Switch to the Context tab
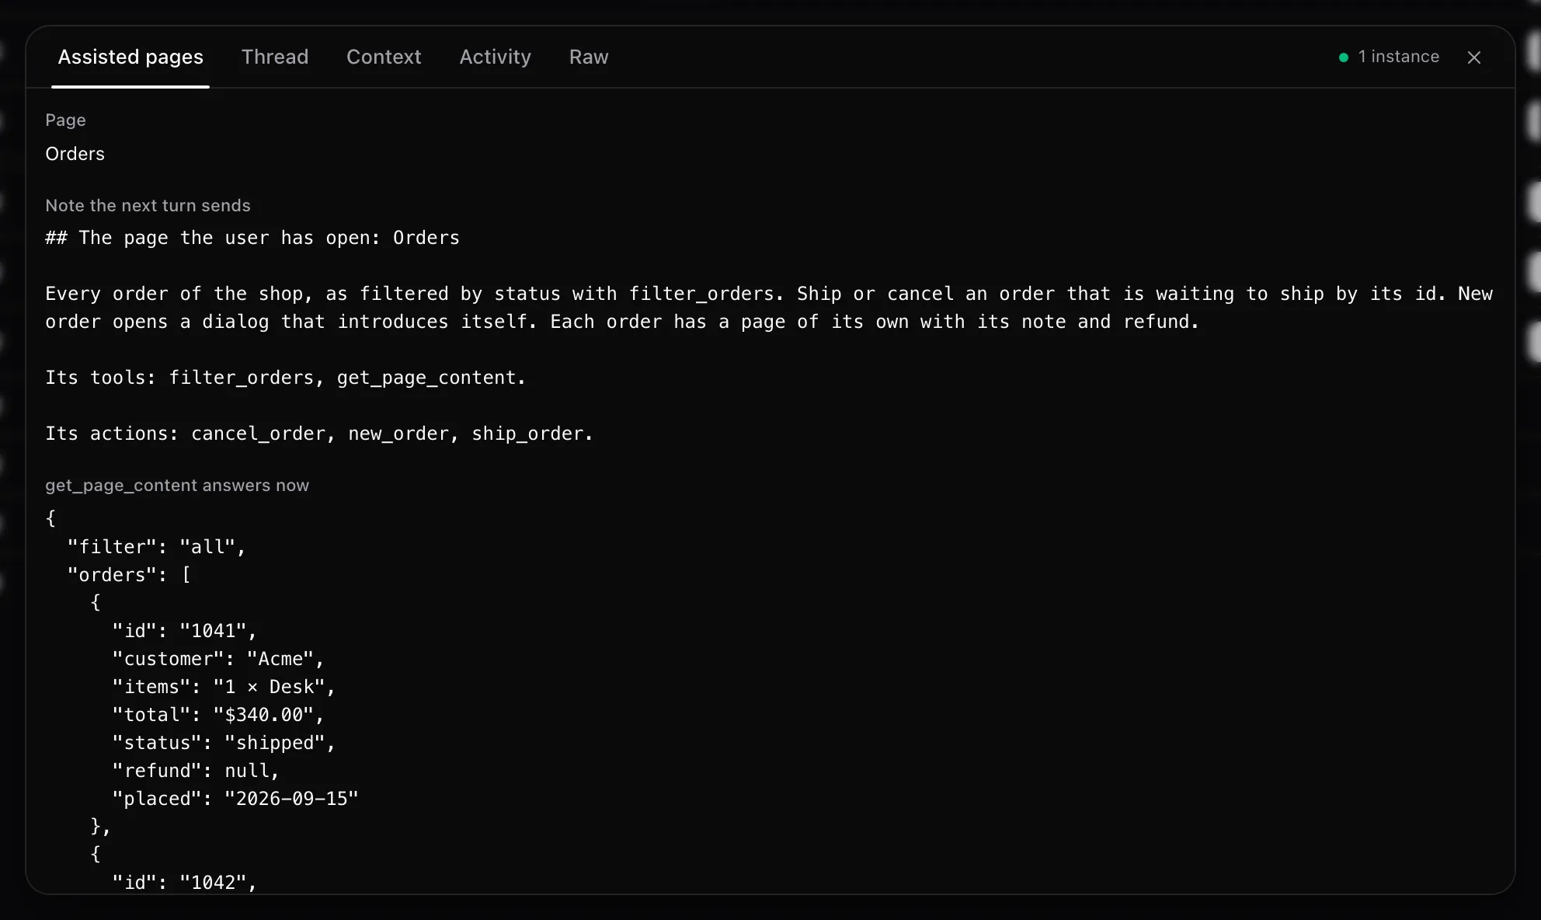 [384, 57]
